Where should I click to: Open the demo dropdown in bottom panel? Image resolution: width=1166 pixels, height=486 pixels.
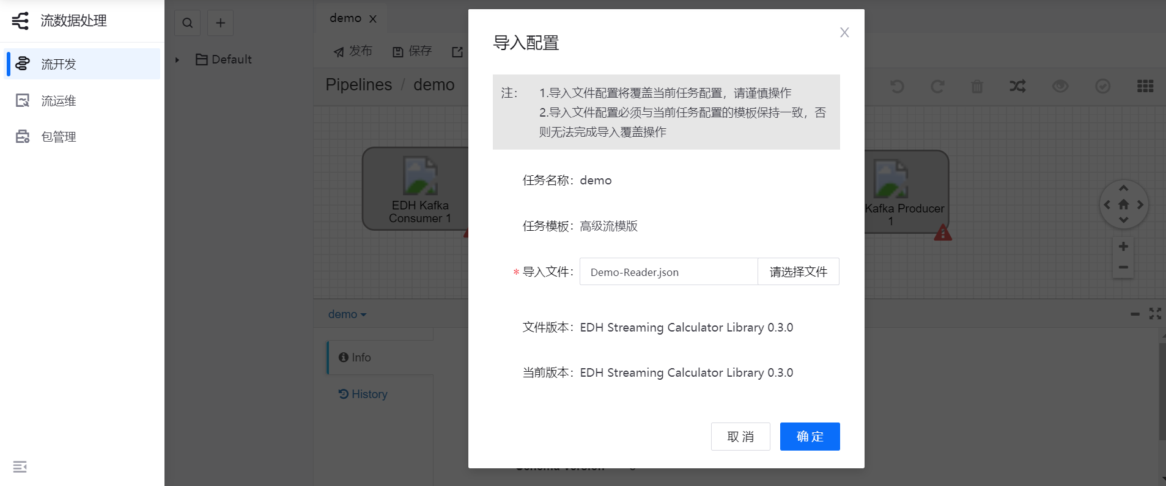tap(347, 314)
